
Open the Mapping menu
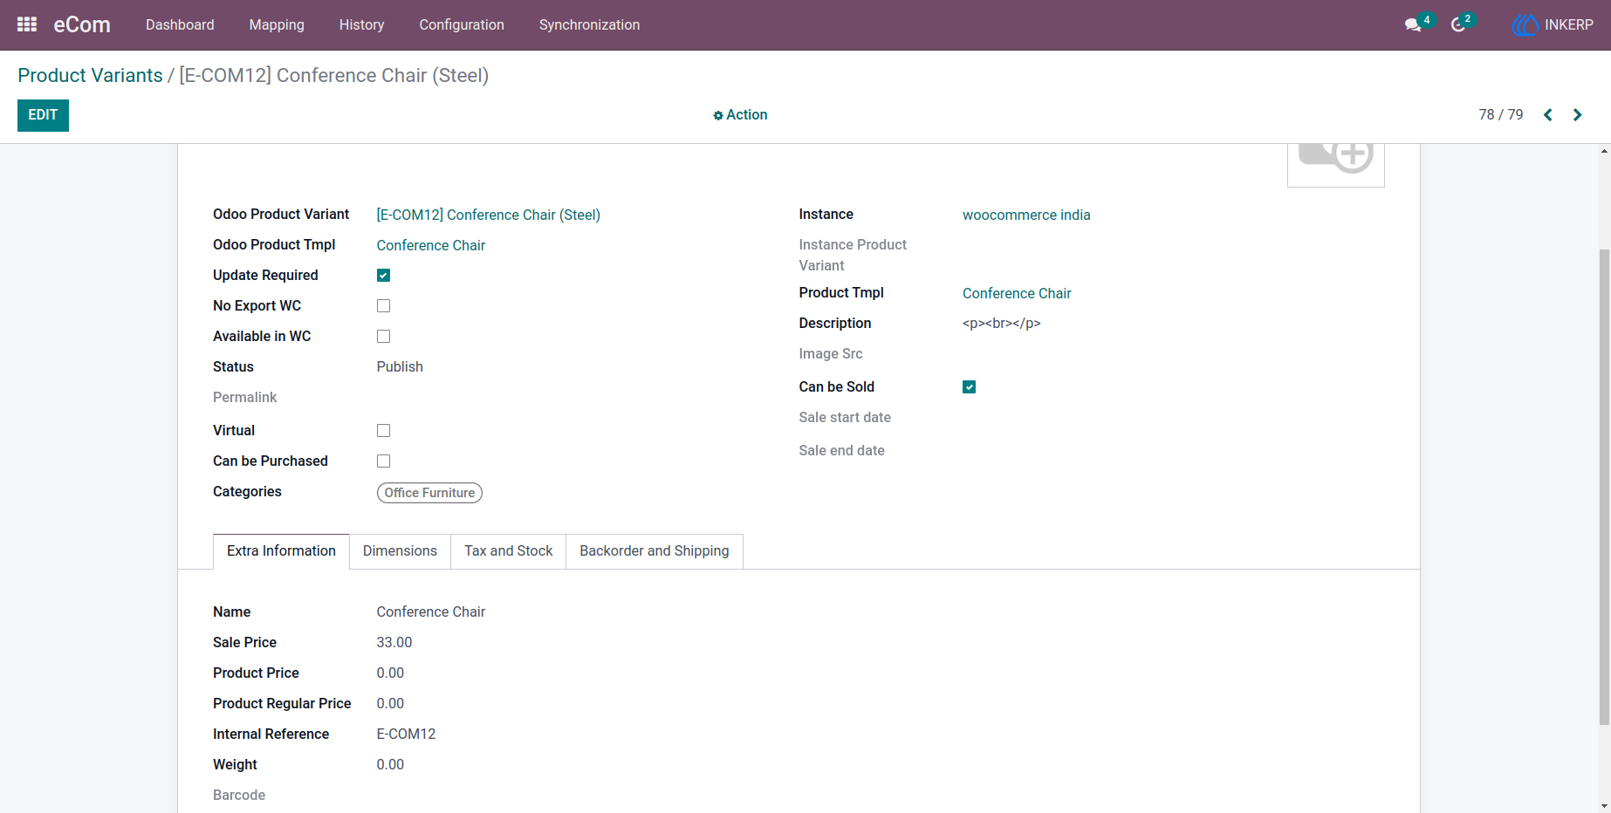tap(277, 25)
